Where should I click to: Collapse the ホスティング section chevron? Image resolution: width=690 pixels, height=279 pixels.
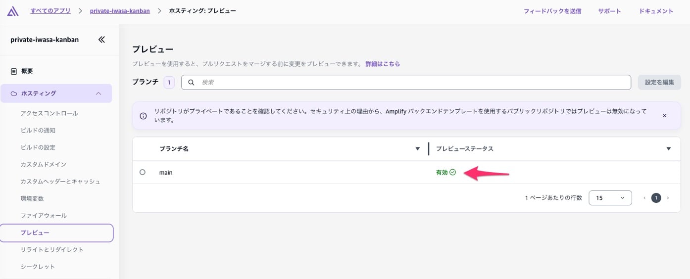click(x=99, y=93)
